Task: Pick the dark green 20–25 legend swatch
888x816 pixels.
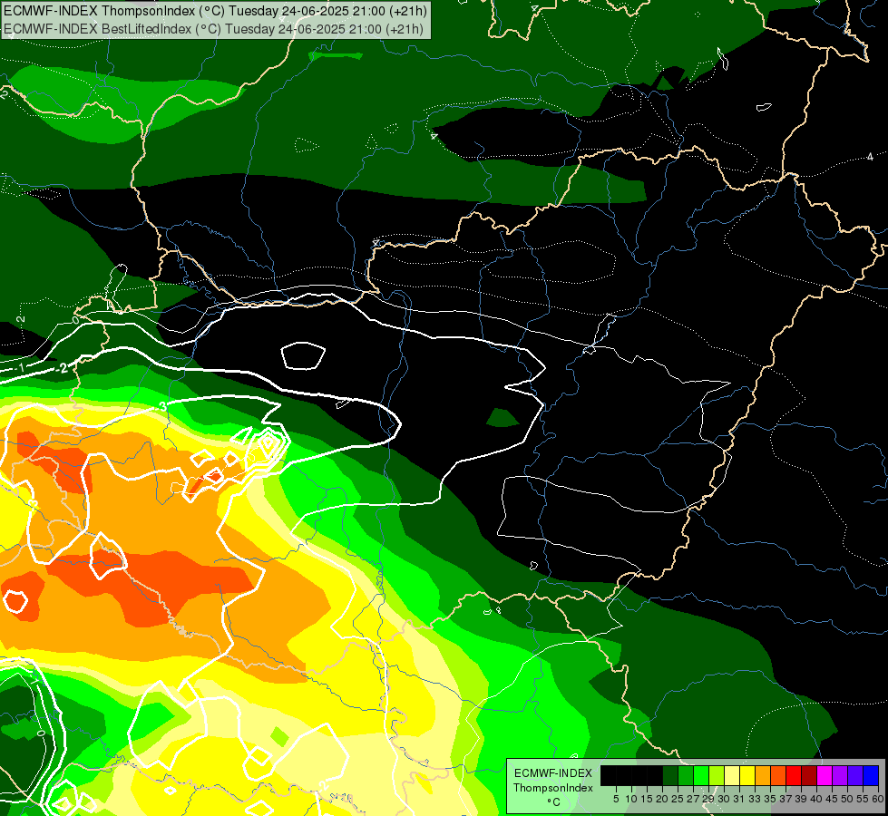Action: coord(670,775)
